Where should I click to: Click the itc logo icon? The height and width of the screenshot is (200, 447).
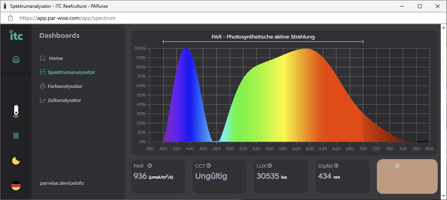point(16,35)
